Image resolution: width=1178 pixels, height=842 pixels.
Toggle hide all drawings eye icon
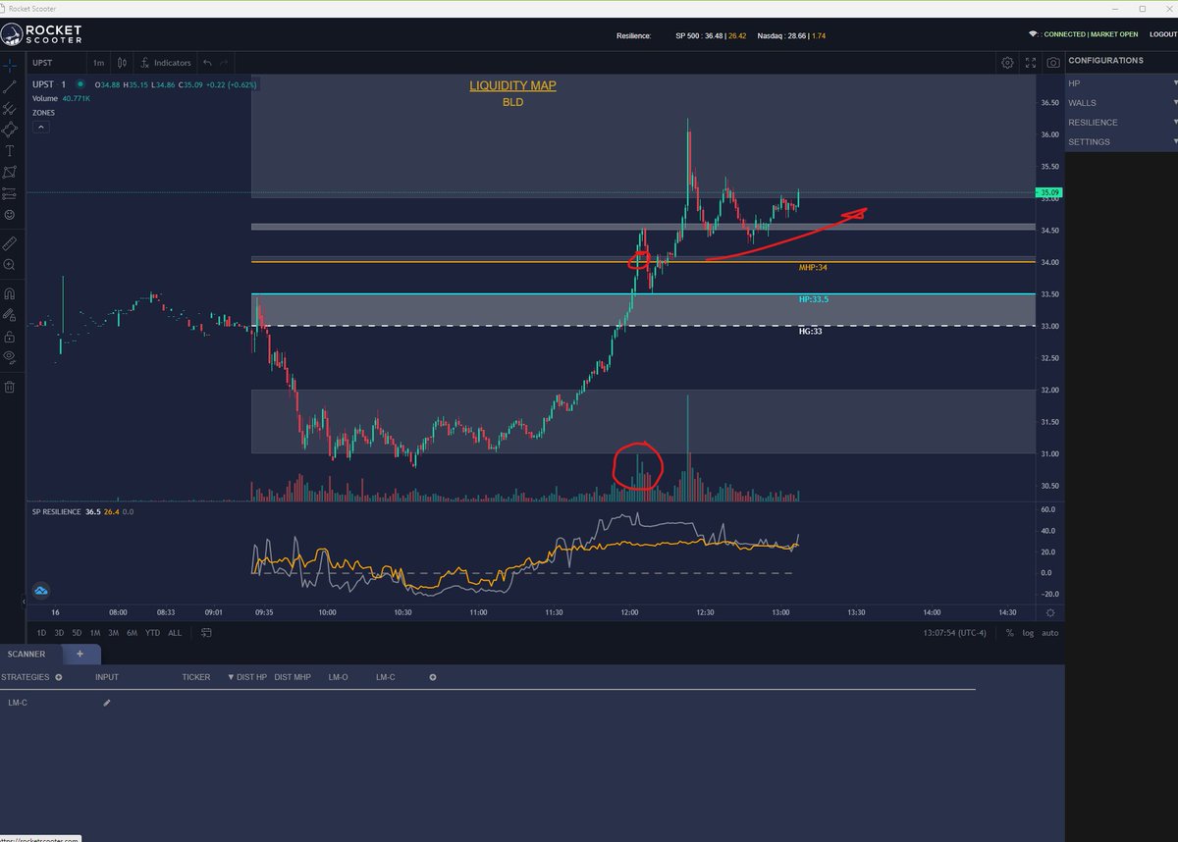point(10,357)
